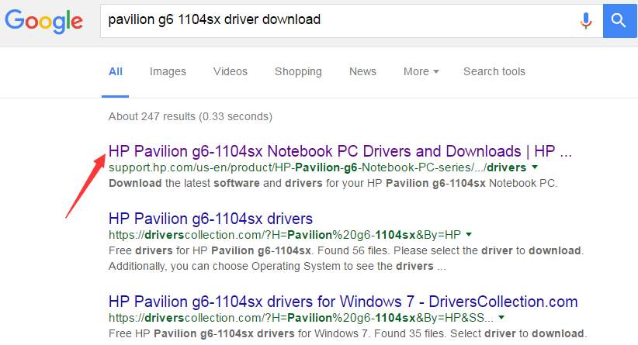Click the About 247 results text
The width and height of the screenshot is (638, 345).
click(190, 116)
